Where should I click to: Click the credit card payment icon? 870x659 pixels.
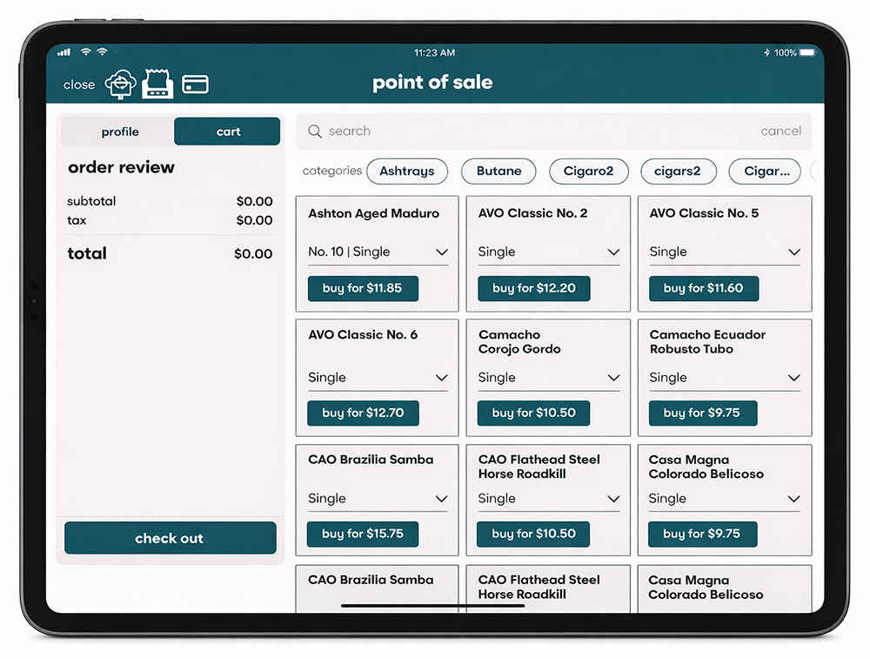click(x=195, y=84)
